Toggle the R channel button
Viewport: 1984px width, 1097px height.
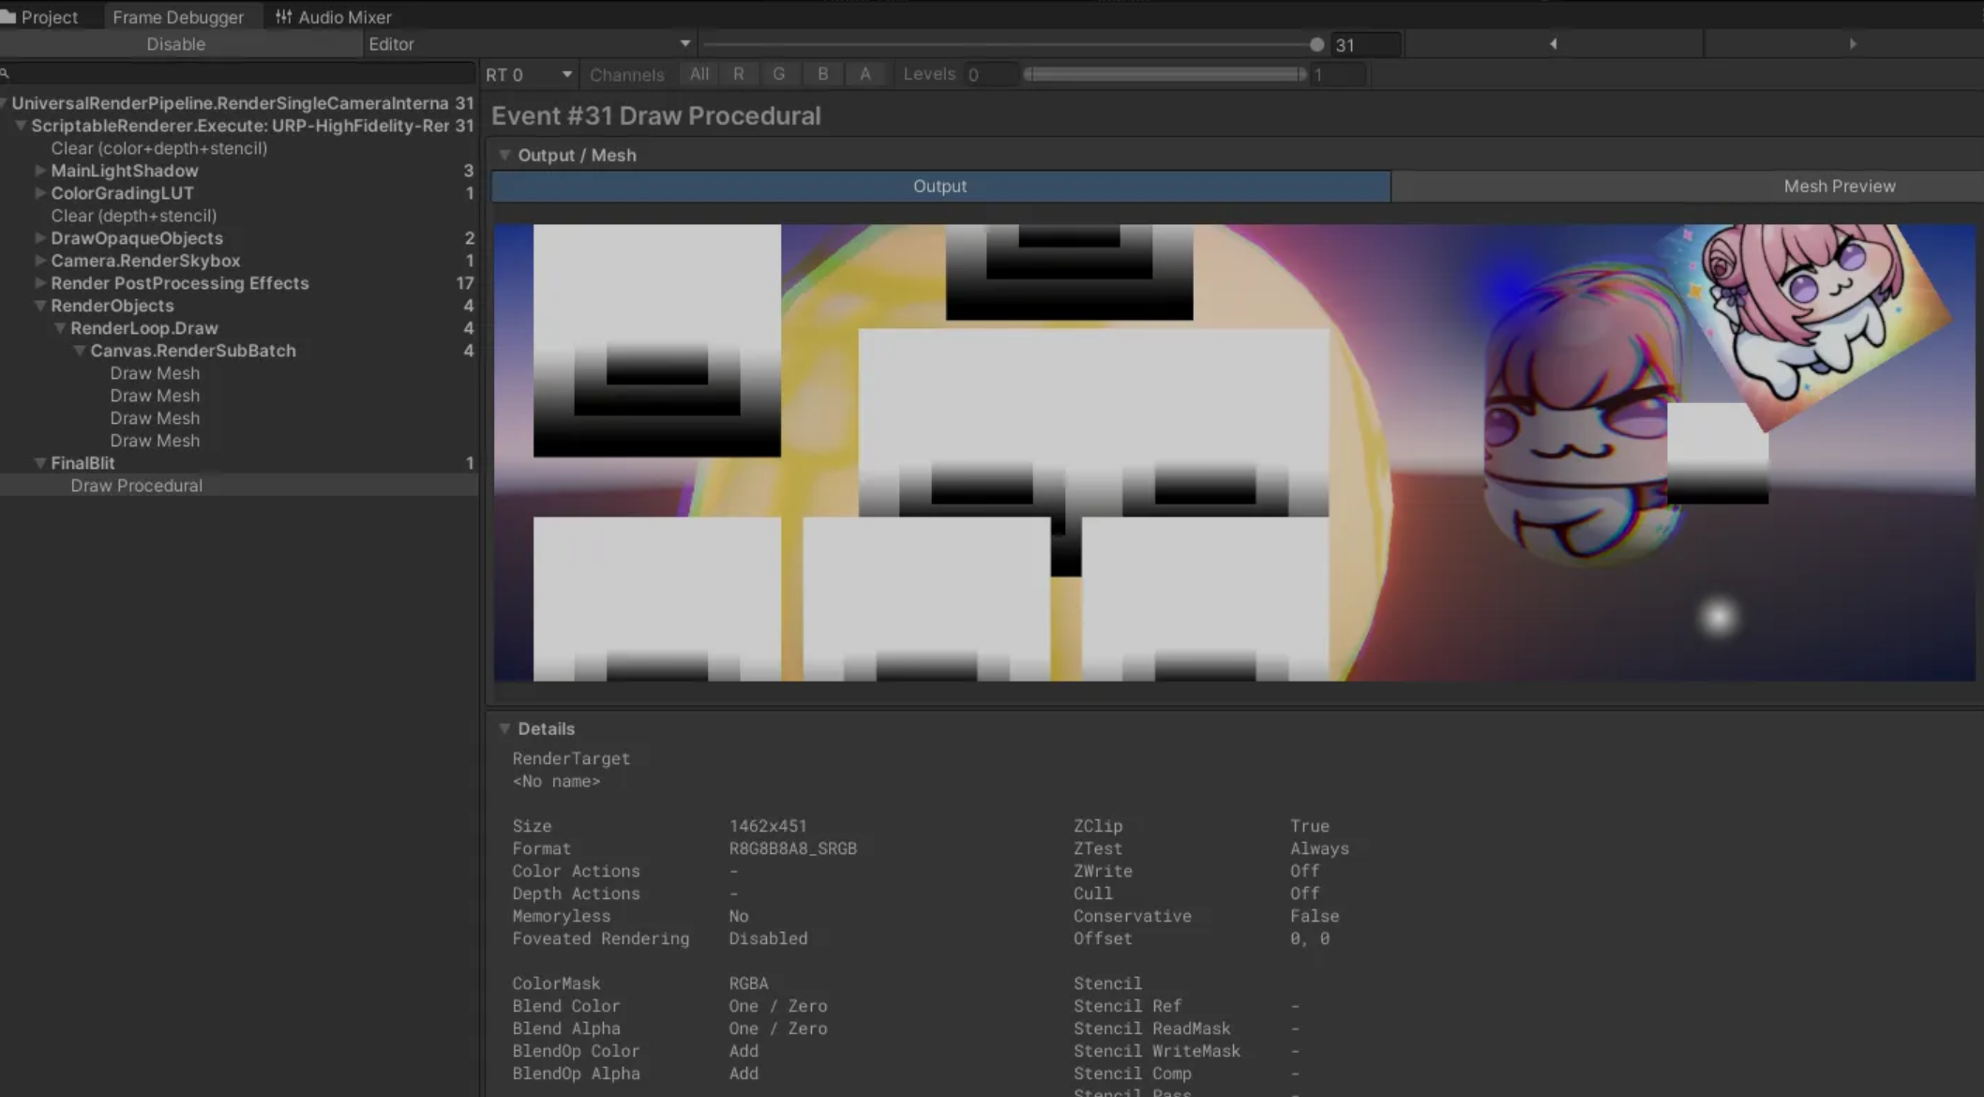[739, 74]
